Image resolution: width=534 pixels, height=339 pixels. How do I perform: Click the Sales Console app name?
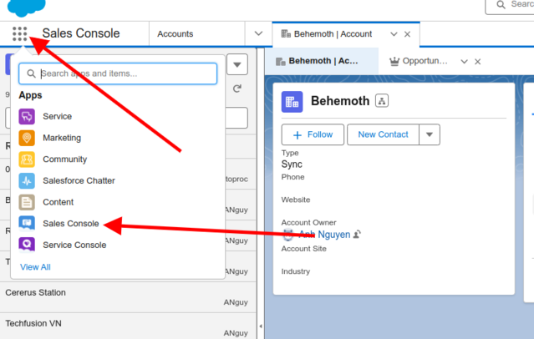tap(81, 33)
